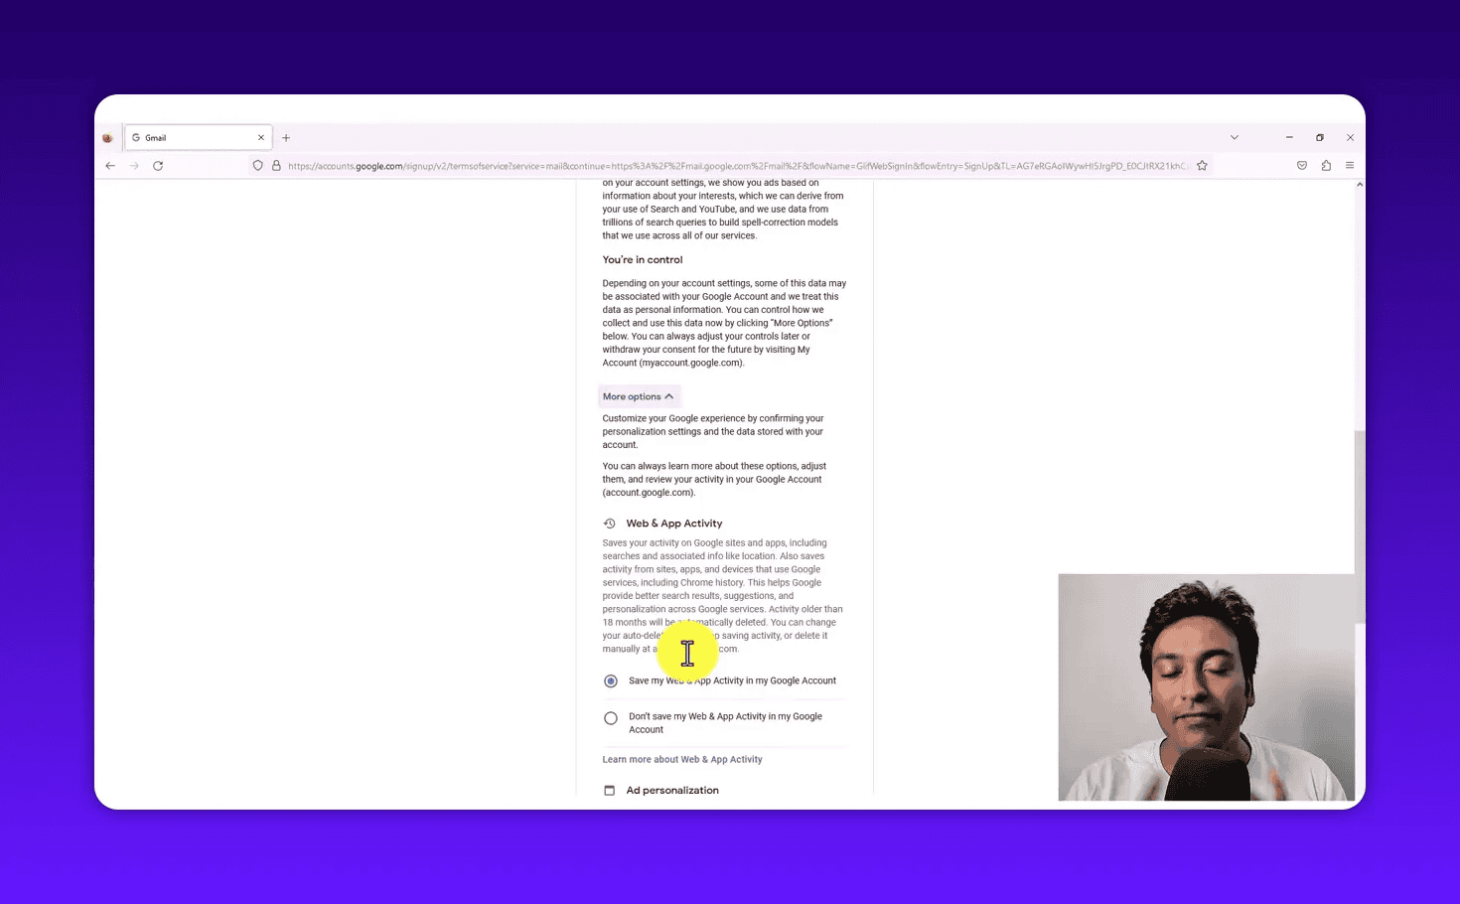The width and height of the screenshot is (1460, 904).
Task: Open the Firefox application menu (hamburger)
Action: click(1350, 165)
